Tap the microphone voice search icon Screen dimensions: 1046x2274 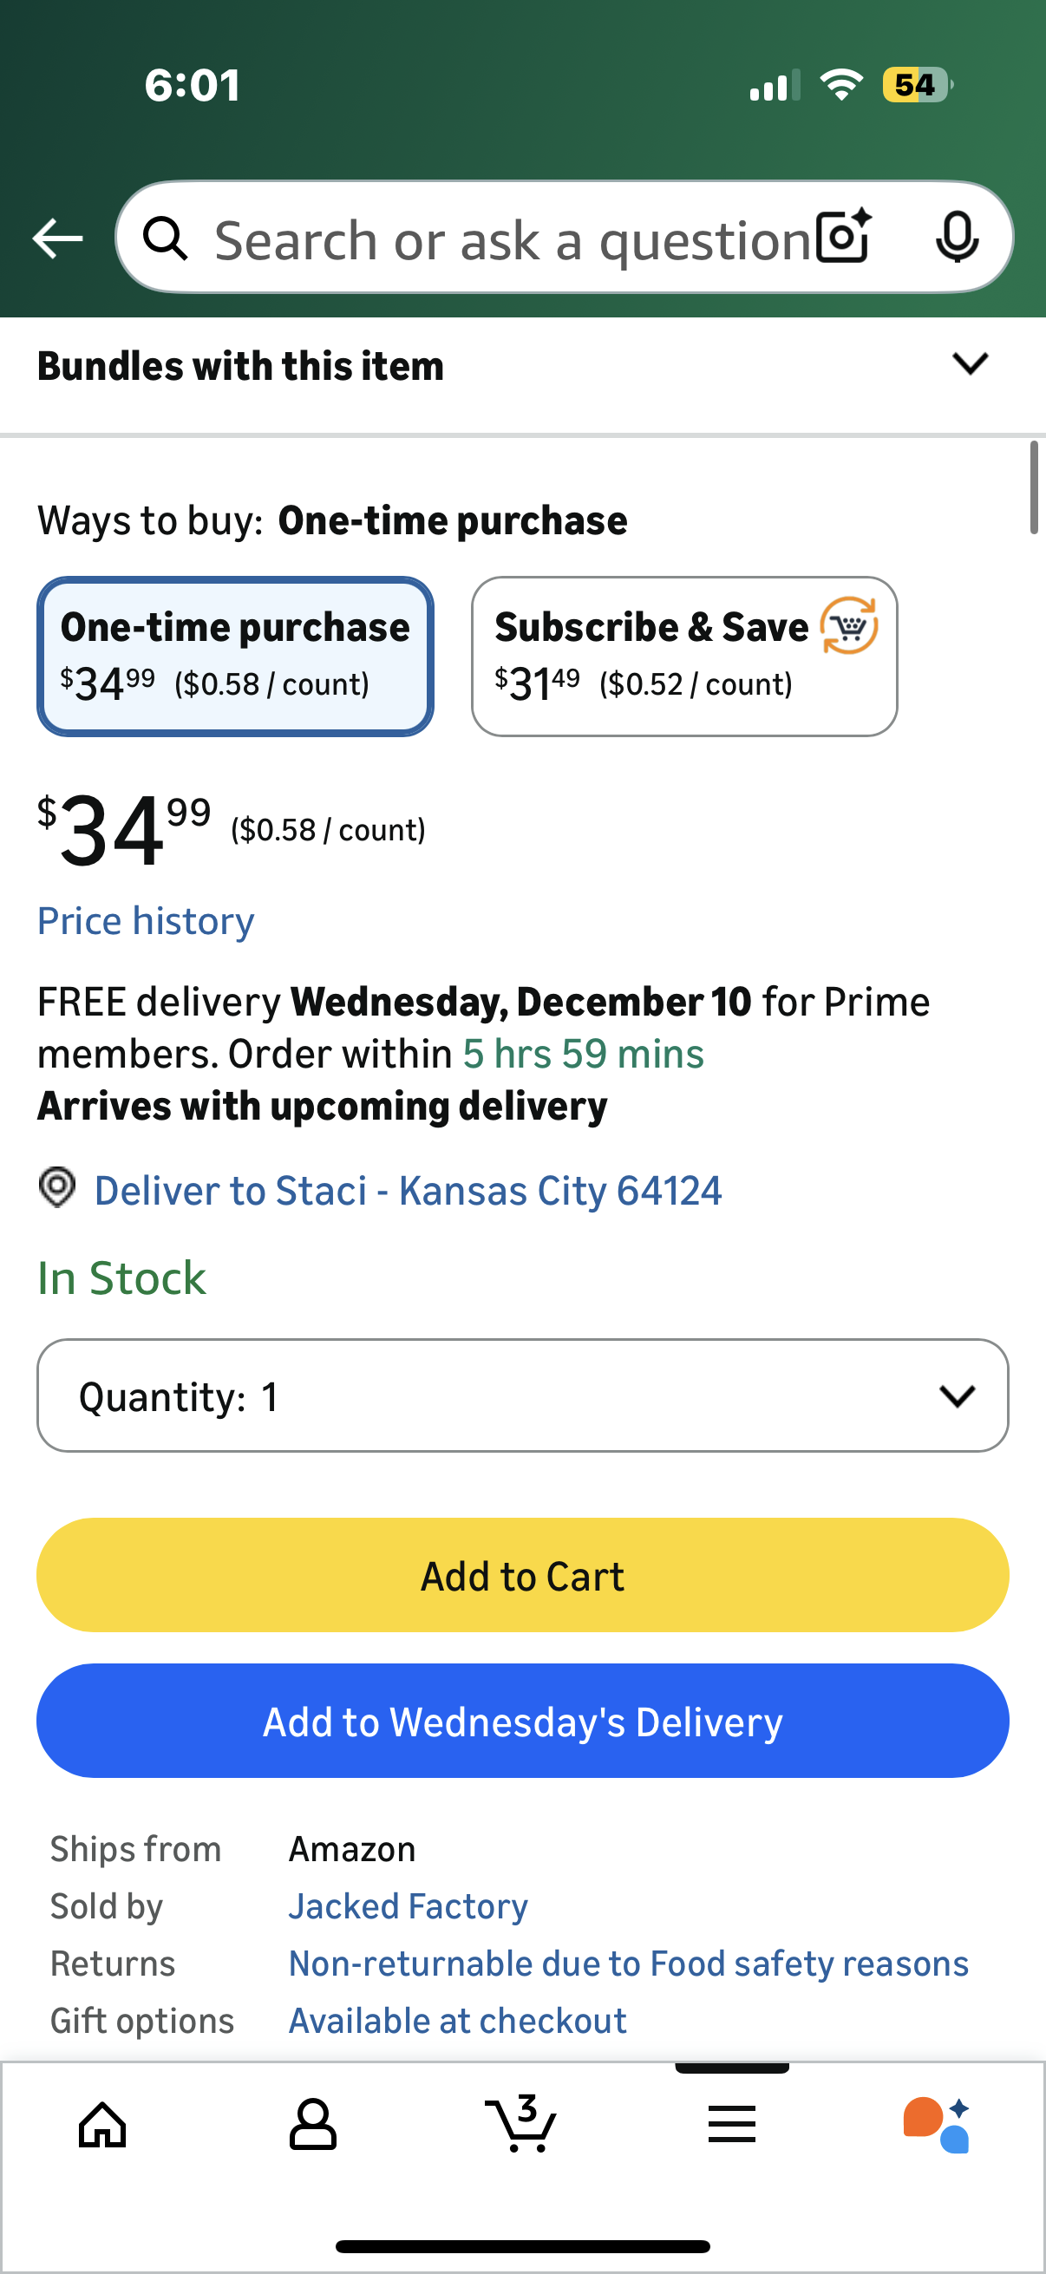coord(956,237)
